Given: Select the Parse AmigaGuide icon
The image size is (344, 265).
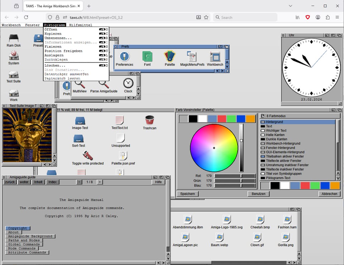Looking at the screenshot, I should (104, 84).
